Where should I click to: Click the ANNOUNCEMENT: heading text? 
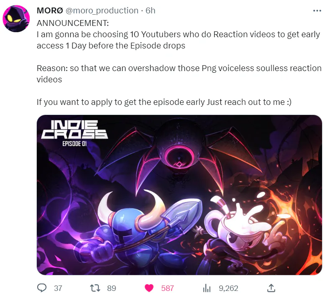click(73, 23)
